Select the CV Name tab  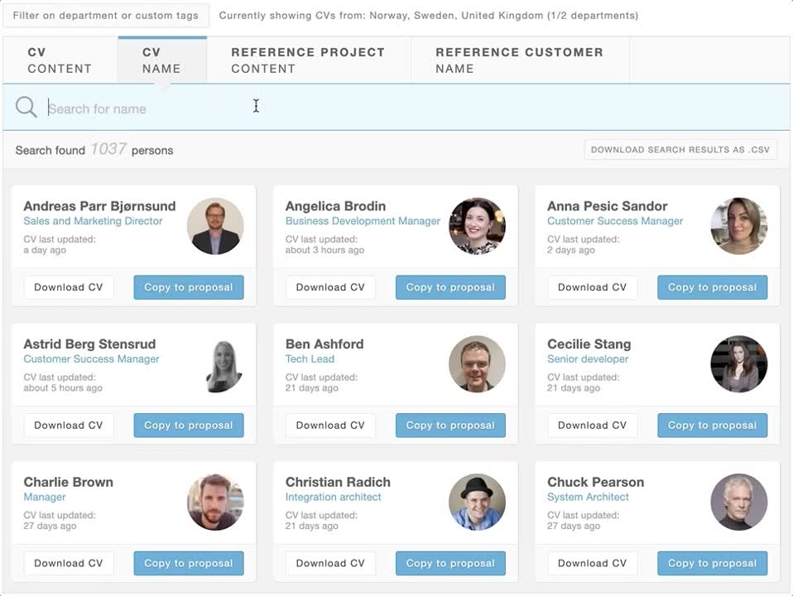point(161,60)
